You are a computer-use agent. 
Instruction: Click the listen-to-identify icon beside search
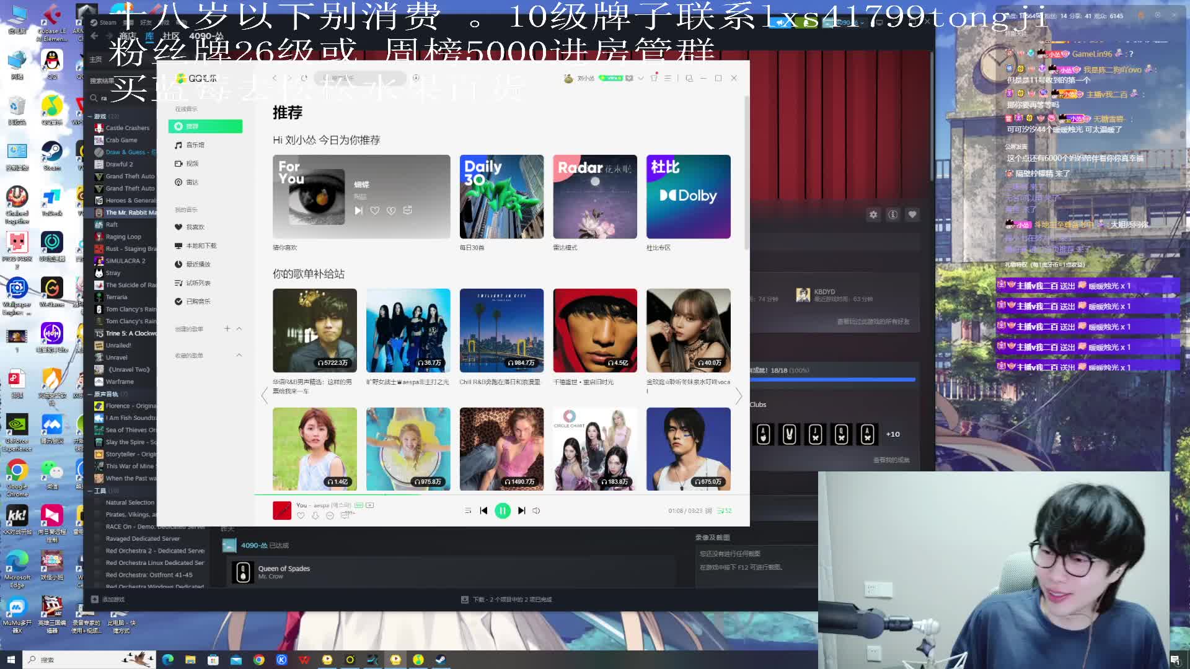416,78
